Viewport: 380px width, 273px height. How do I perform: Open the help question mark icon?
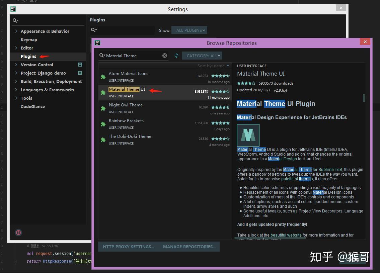tap(18, 233)
